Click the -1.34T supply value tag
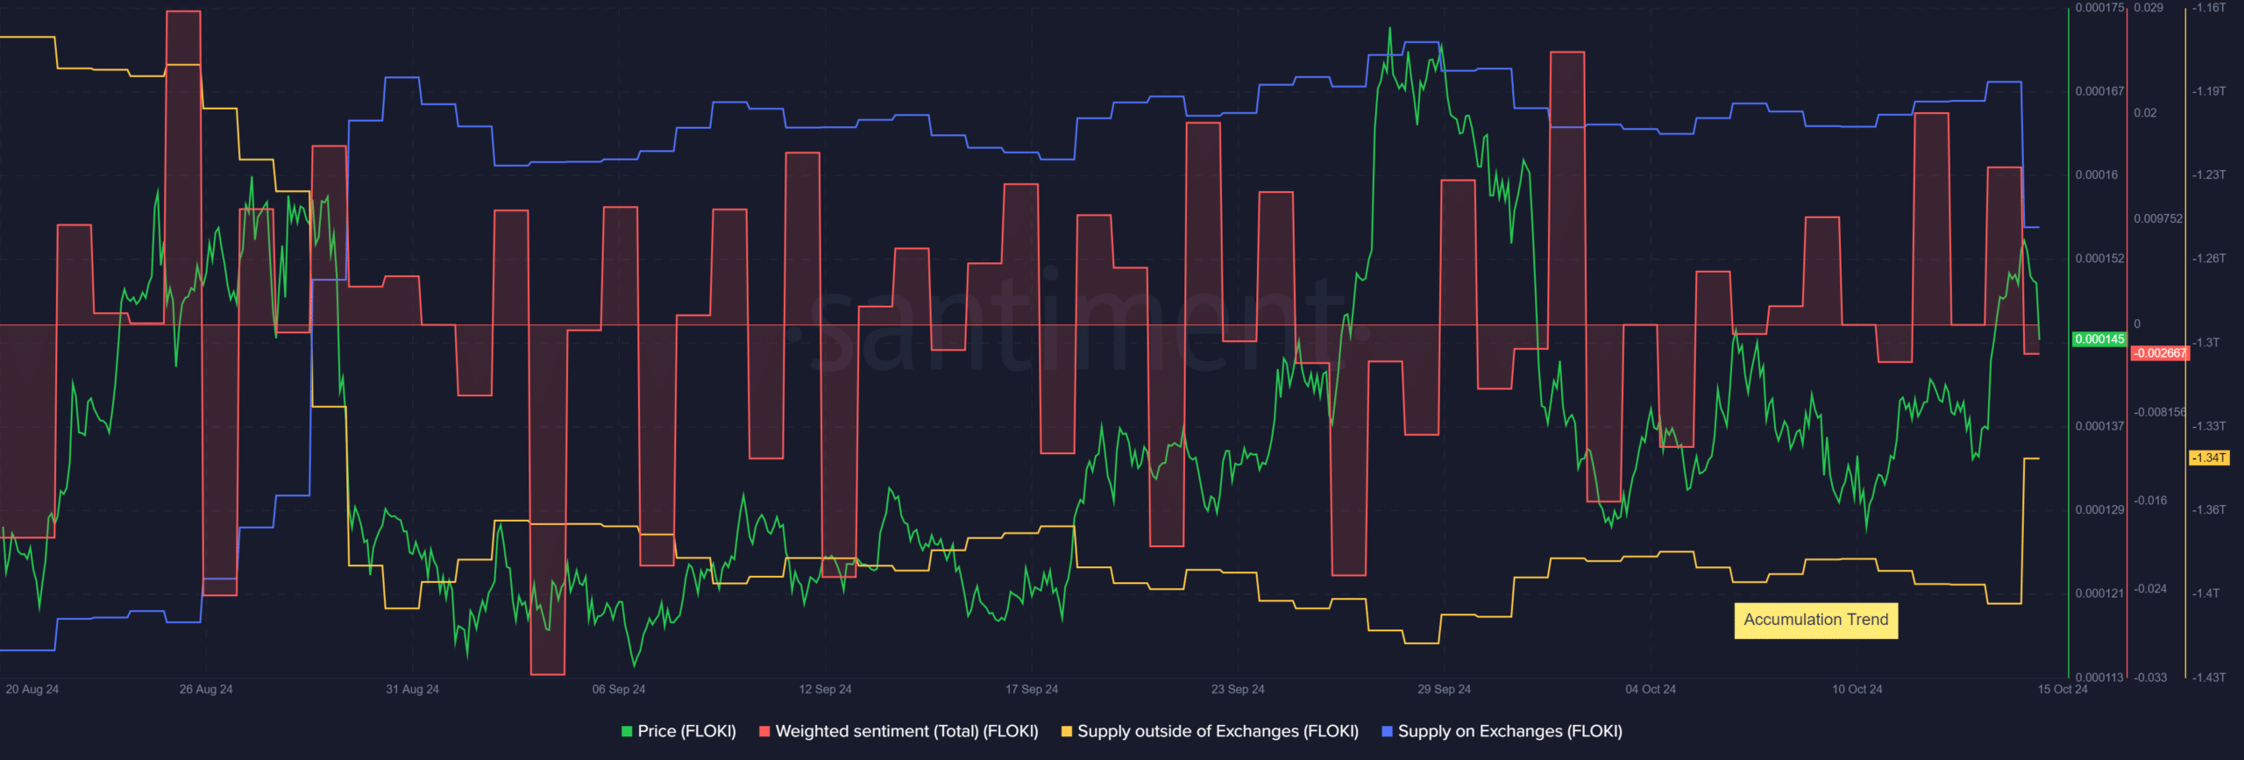 click(2208, 458)
